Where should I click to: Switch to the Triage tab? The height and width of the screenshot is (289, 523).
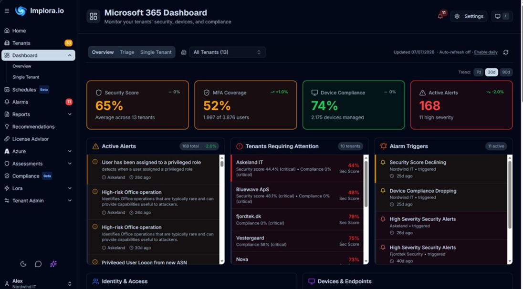tap(127, 52)
